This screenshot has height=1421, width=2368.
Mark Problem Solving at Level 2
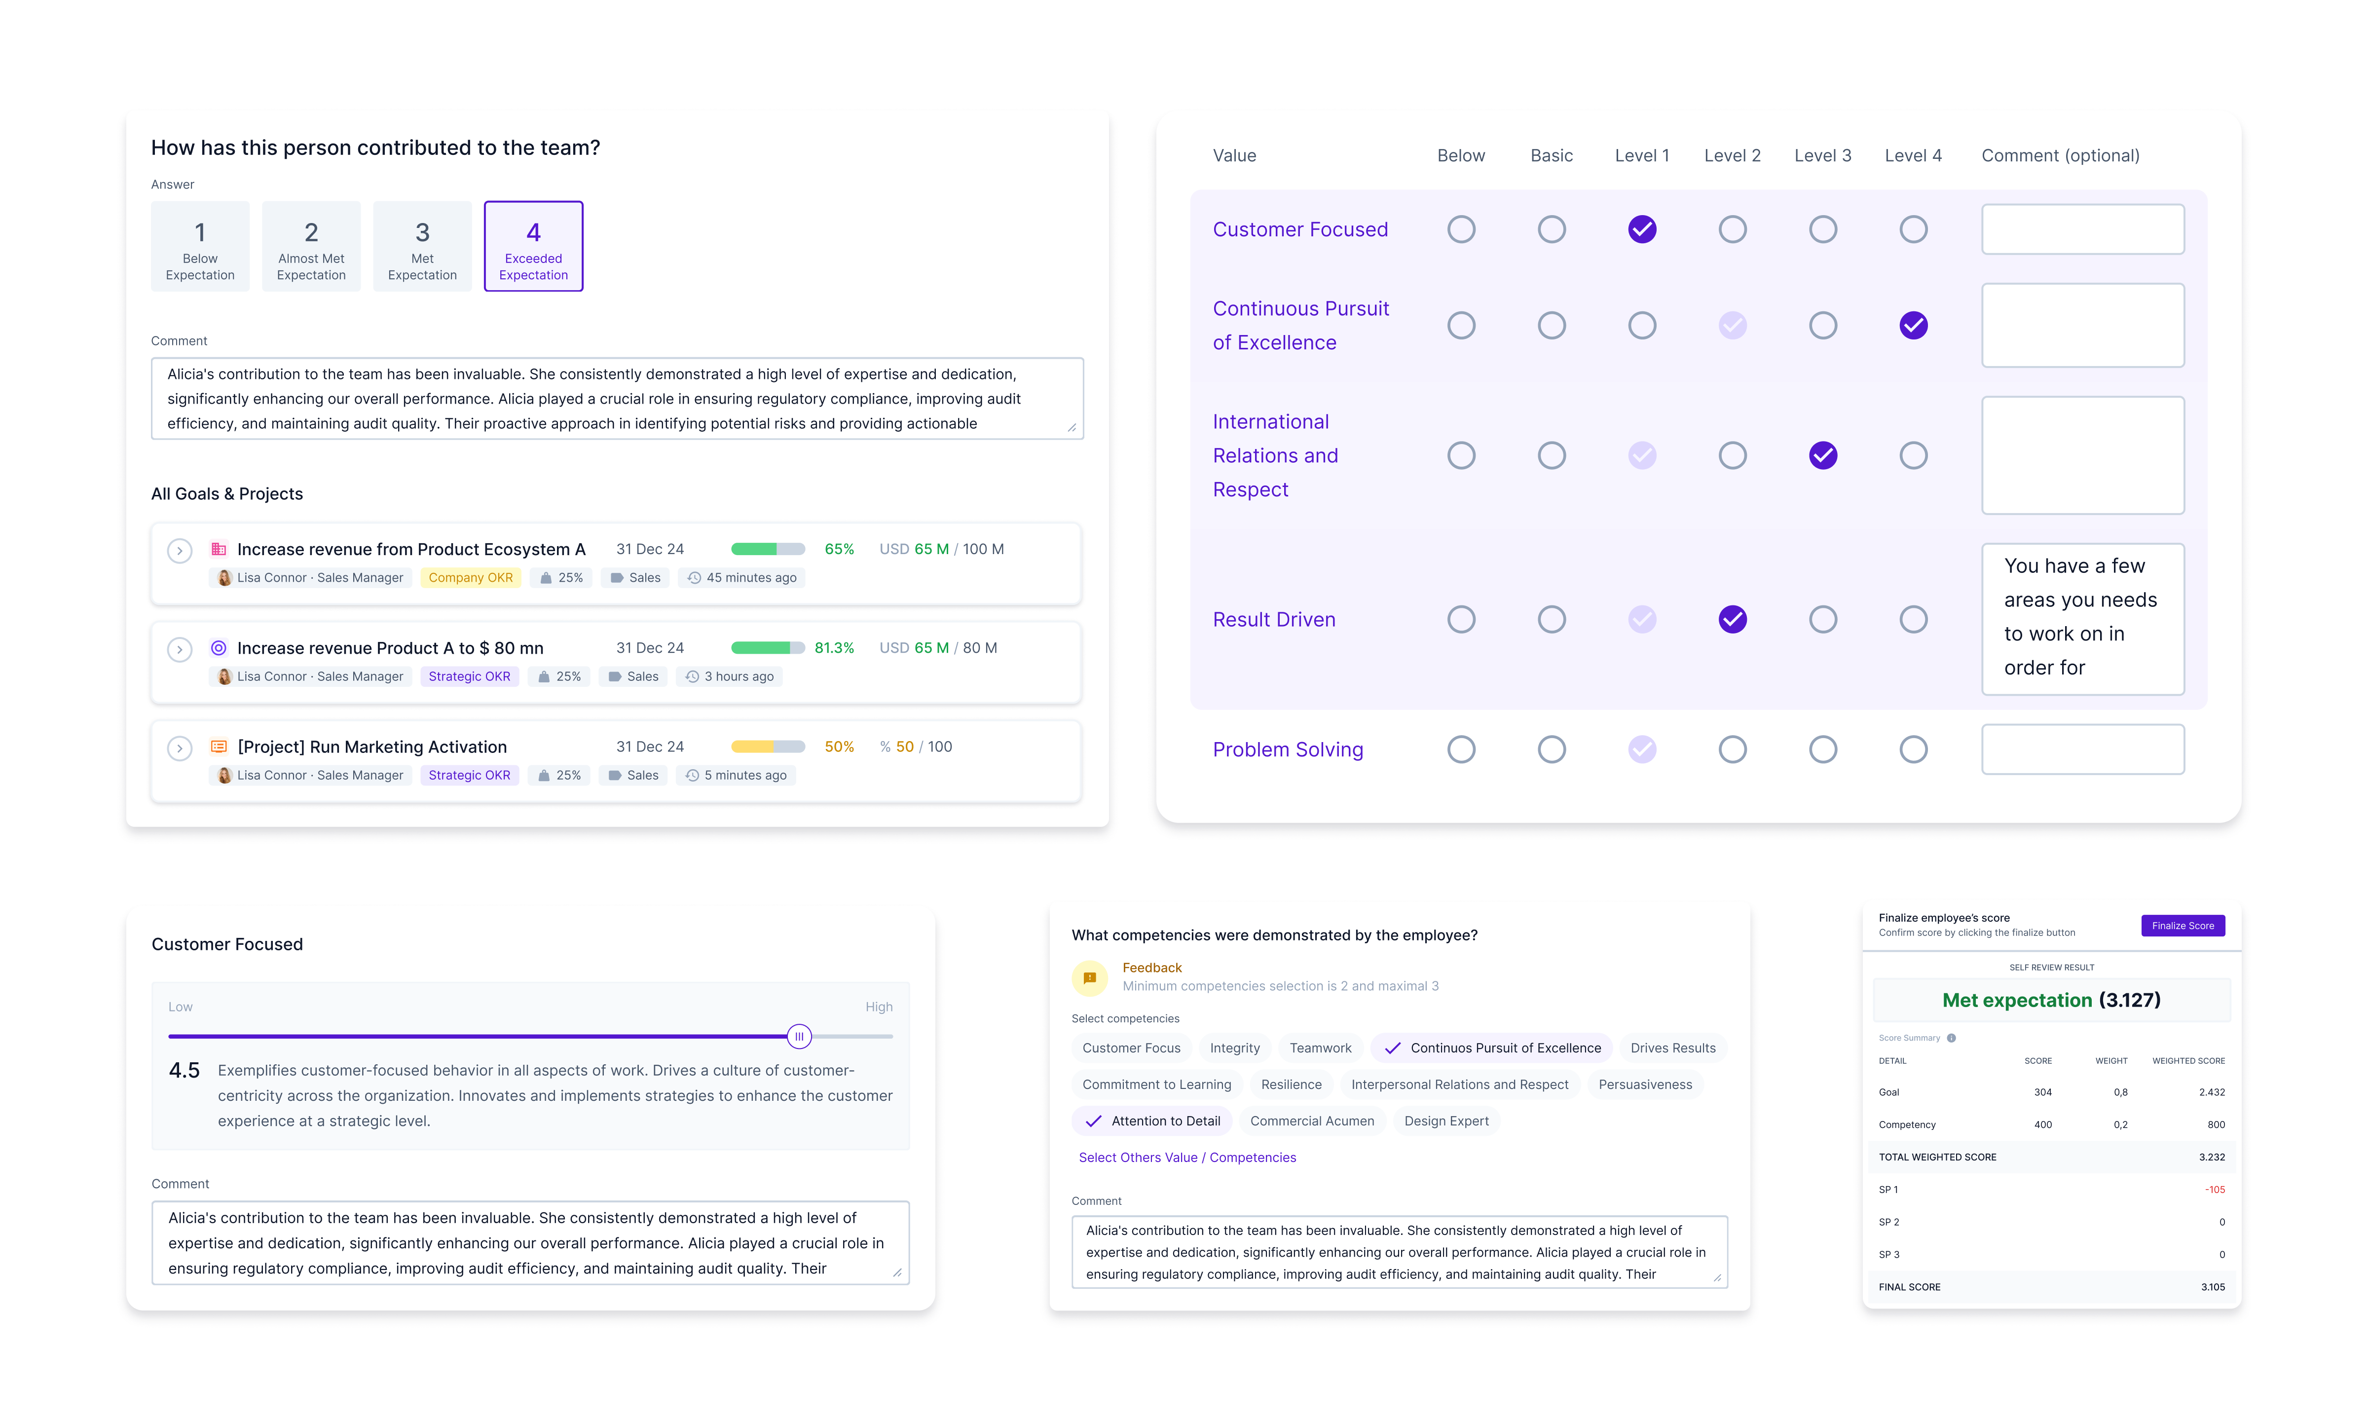pyautogui.click(x=1733, y=749)
